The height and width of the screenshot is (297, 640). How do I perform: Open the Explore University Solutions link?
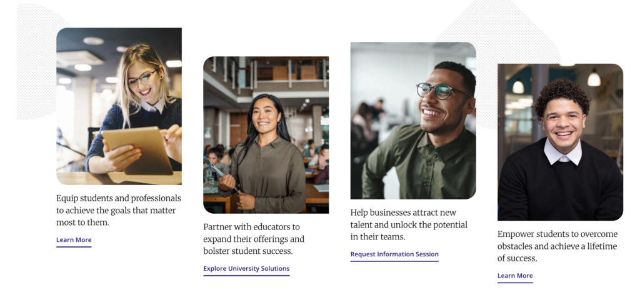246,269
